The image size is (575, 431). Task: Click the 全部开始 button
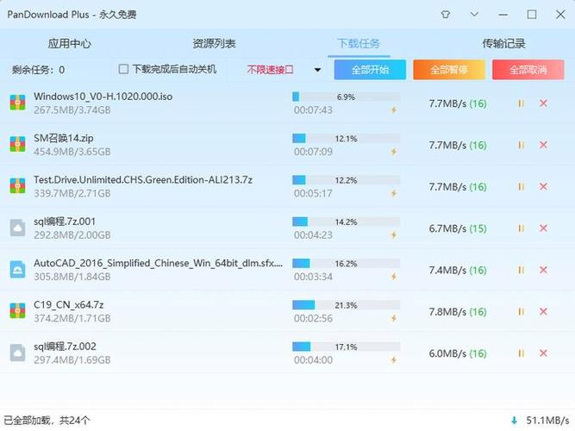(370, 70)
